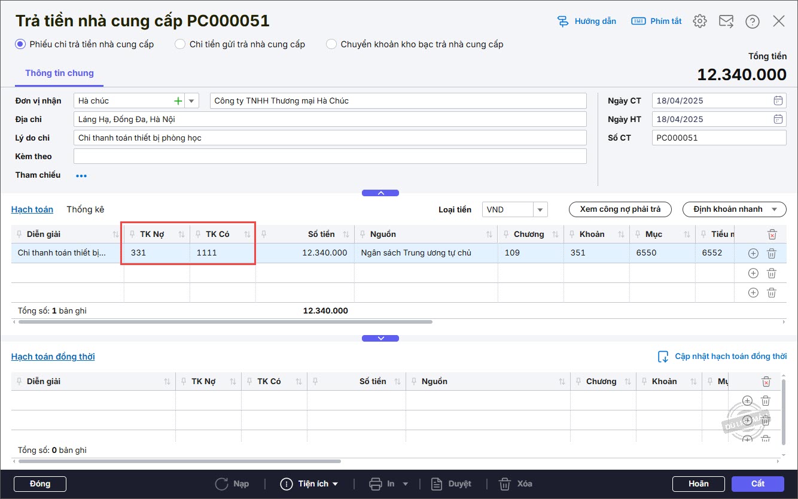The image size is (798, 499).
Task: Click the Khoản cell 351
Action: [x=596, y=253]
